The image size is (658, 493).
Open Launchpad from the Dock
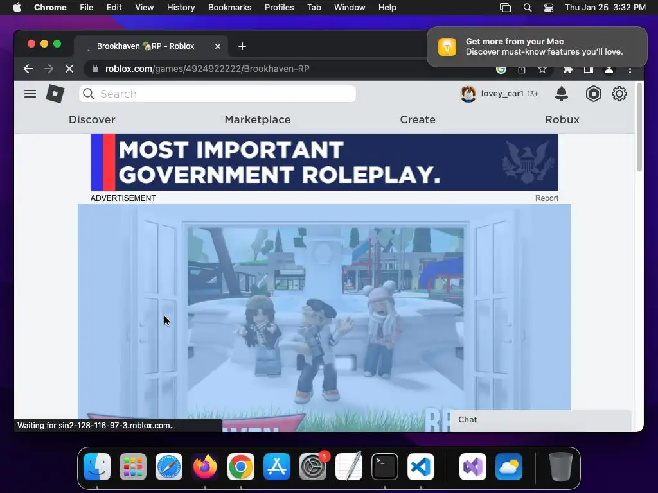point(133,467)
